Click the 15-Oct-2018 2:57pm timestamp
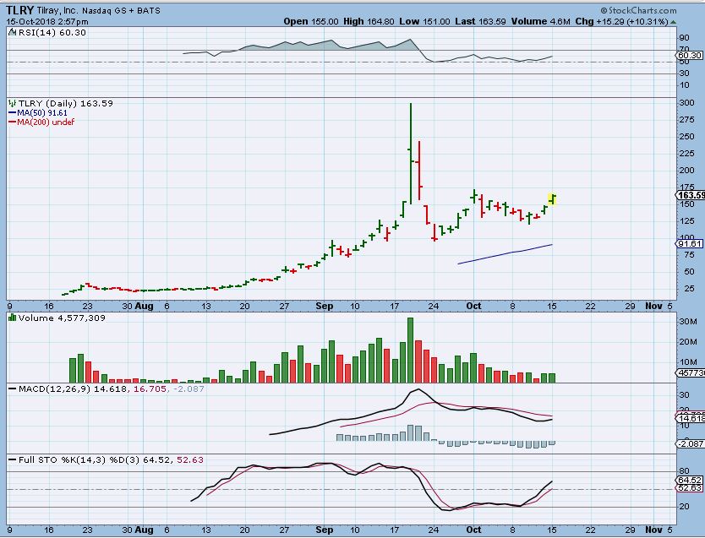This screenshot has height=538, width=705. click(47, 21)
